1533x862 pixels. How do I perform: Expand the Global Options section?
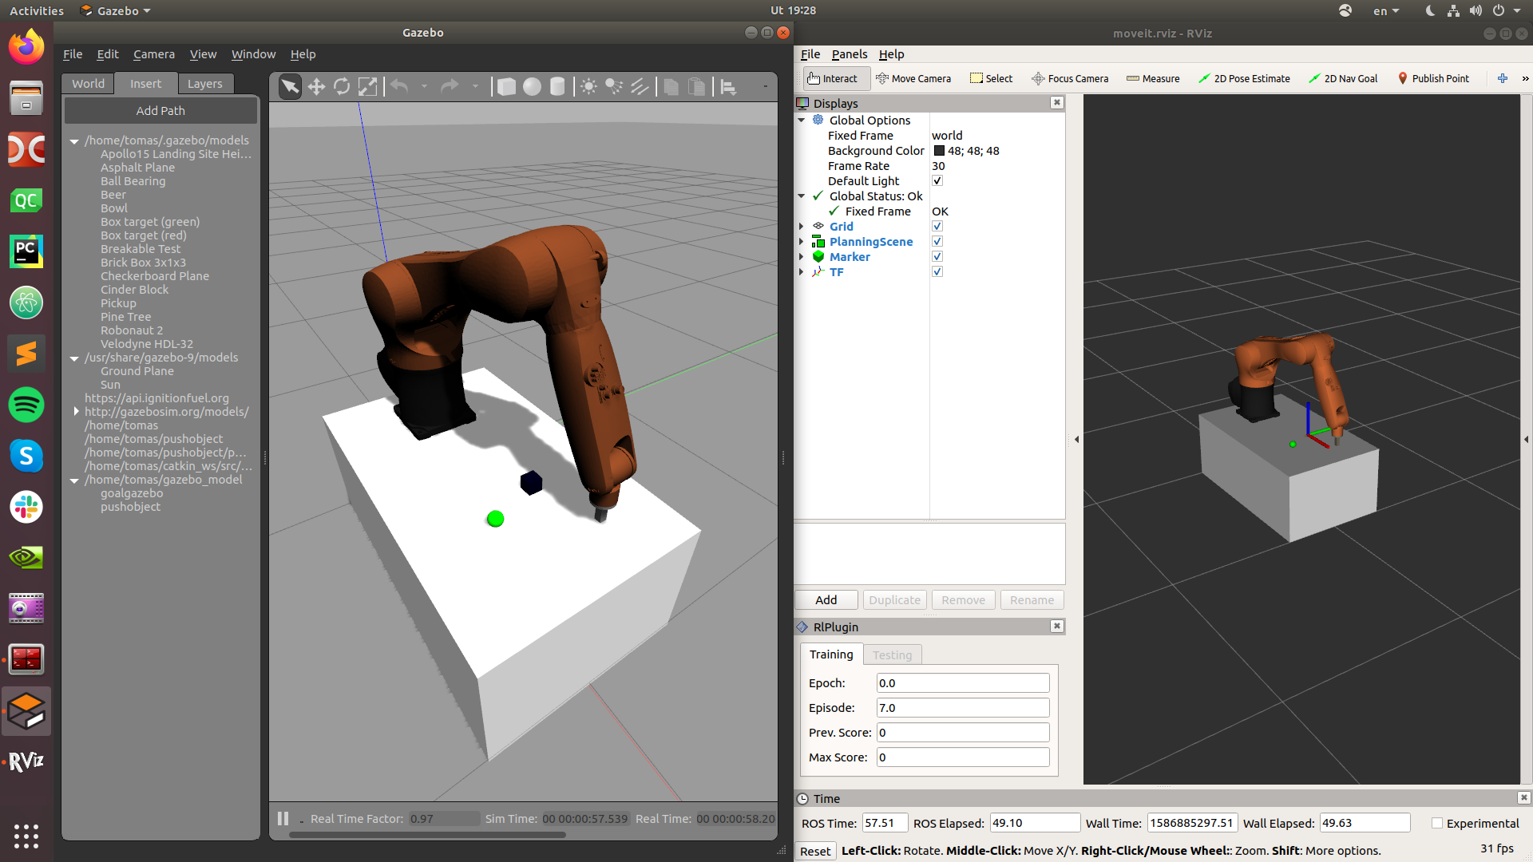coord(804,119)
